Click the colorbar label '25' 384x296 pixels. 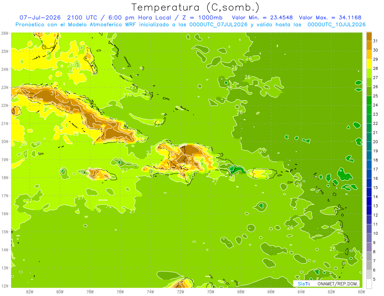click(375, 96)
